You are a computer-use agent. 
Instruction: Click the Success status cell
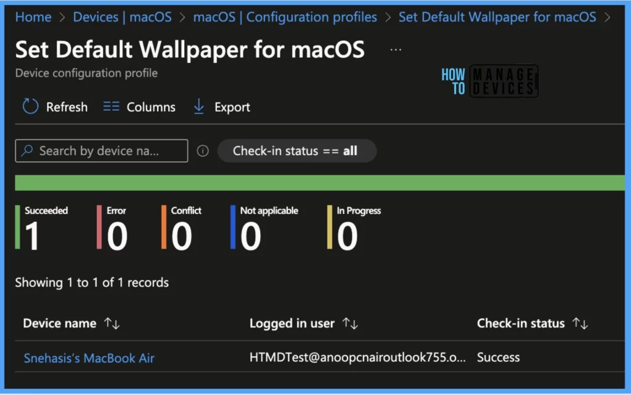[498, 357]
